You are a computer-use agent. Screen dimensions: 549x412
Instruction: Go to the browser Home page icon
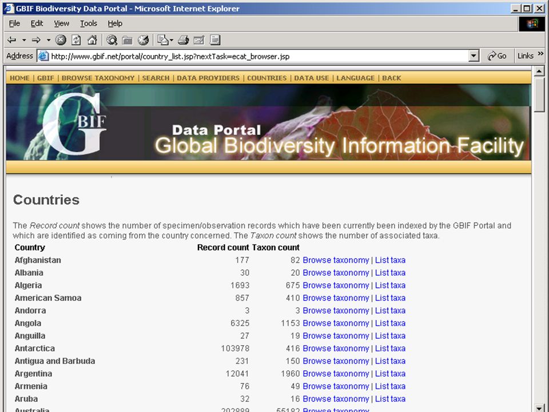point(92,40)
